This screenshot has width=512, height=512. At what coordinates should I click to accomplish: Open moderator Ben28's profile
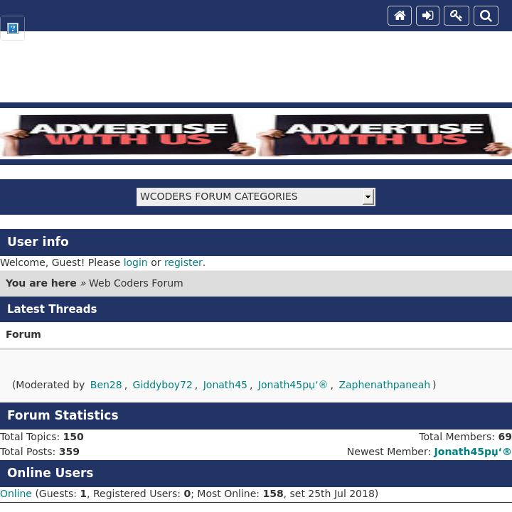[x=105, y=385]
